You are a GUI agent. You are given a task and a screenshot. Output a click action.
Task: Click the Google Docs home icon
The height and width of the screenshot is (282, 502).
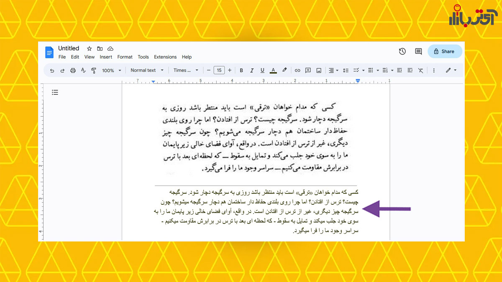[49, 52]
